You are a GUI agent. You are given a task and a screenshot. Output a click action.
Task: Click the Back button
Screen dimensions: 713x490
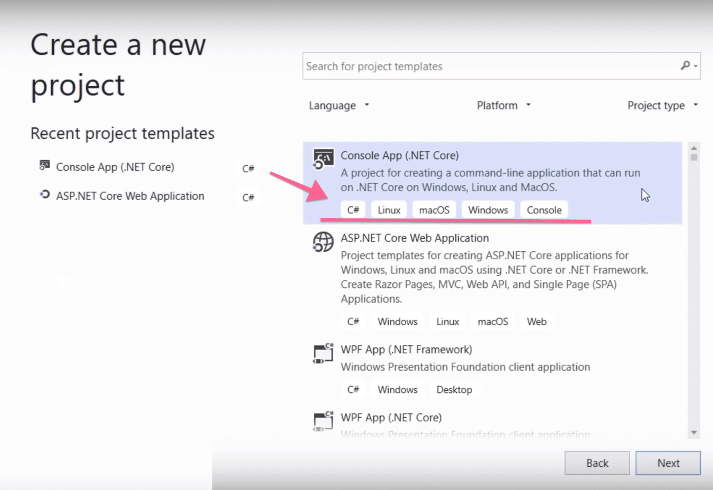coord(597,463)
